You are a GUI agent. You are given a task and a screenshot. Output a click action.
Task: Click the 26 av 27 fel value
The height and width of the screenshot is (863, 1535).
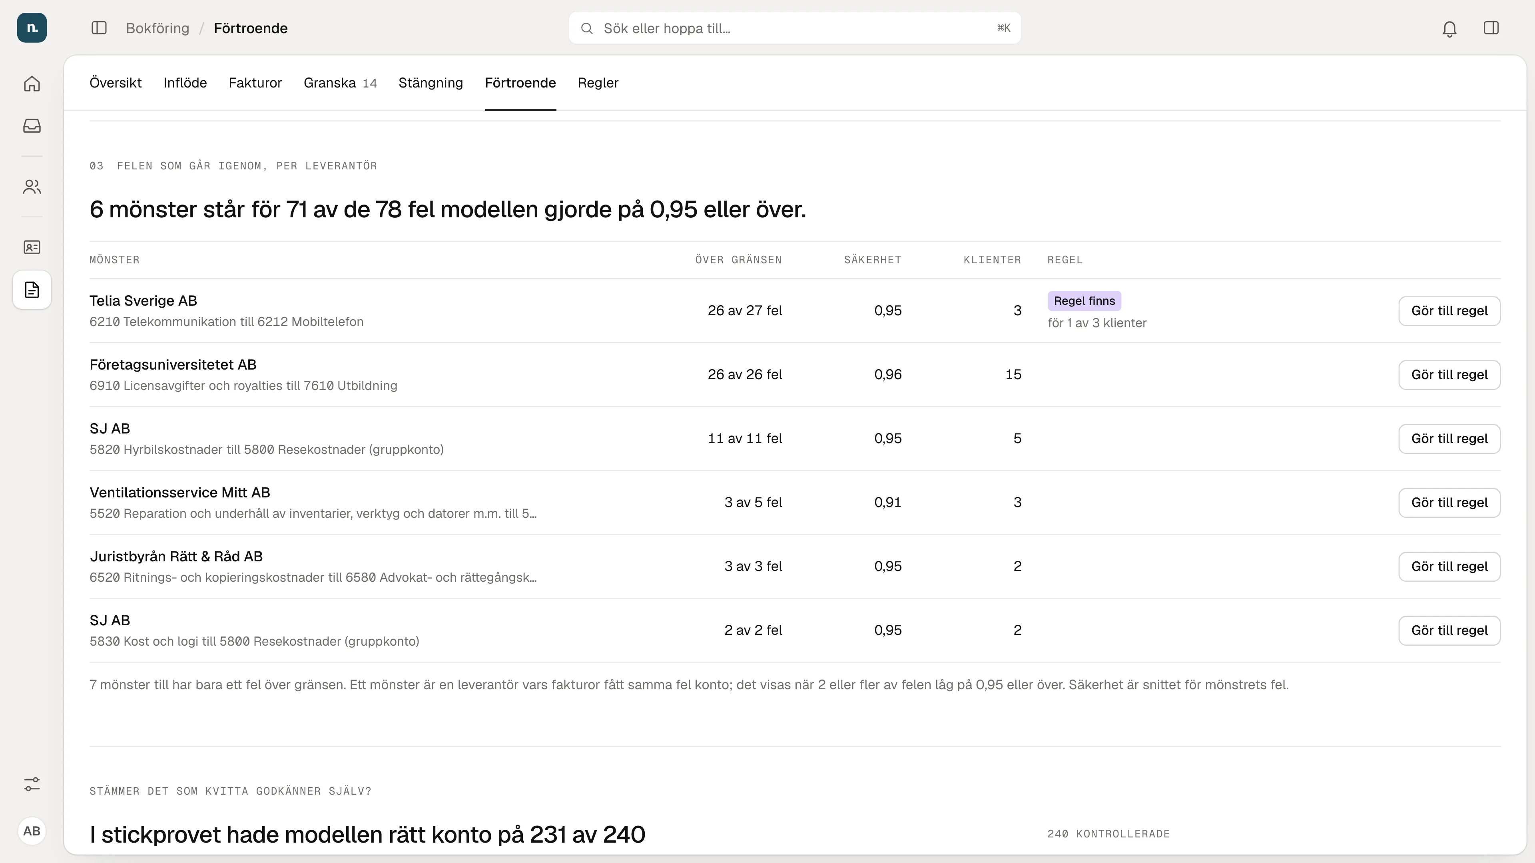[x=745, y=310]
